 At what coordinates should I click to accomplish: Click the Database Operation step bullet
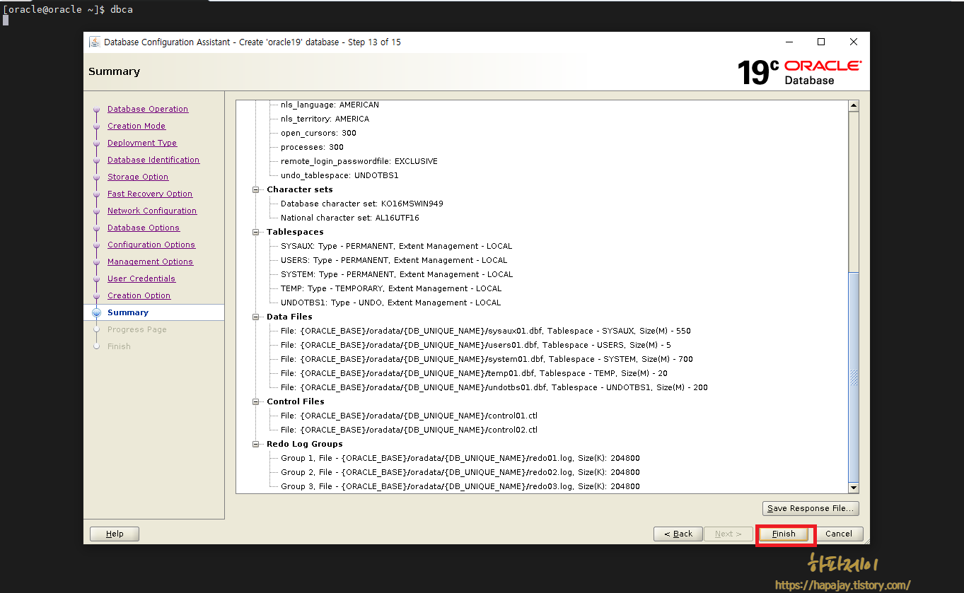click(x=97, y=110)
